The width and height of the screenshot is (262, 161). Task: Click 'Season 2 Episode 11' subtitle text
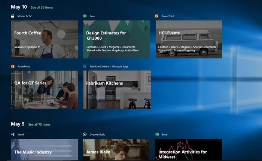(x=27, y=47)
